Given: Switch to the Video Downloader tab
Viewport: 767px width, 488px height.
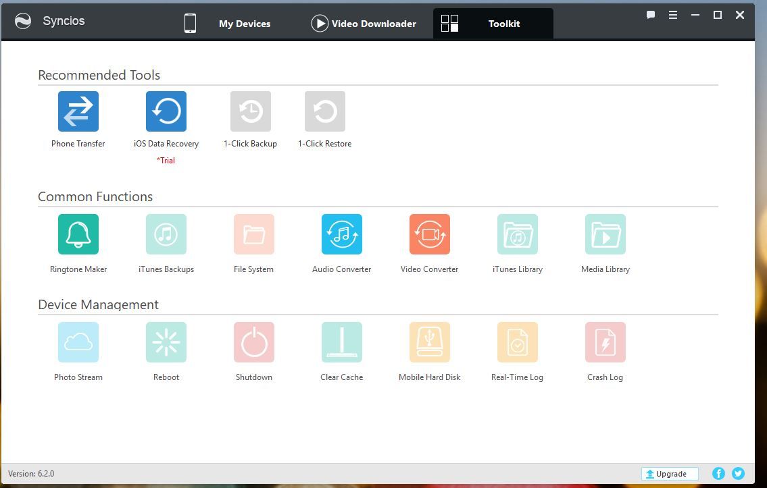Looking at the screenshot, I should [364, 24].
